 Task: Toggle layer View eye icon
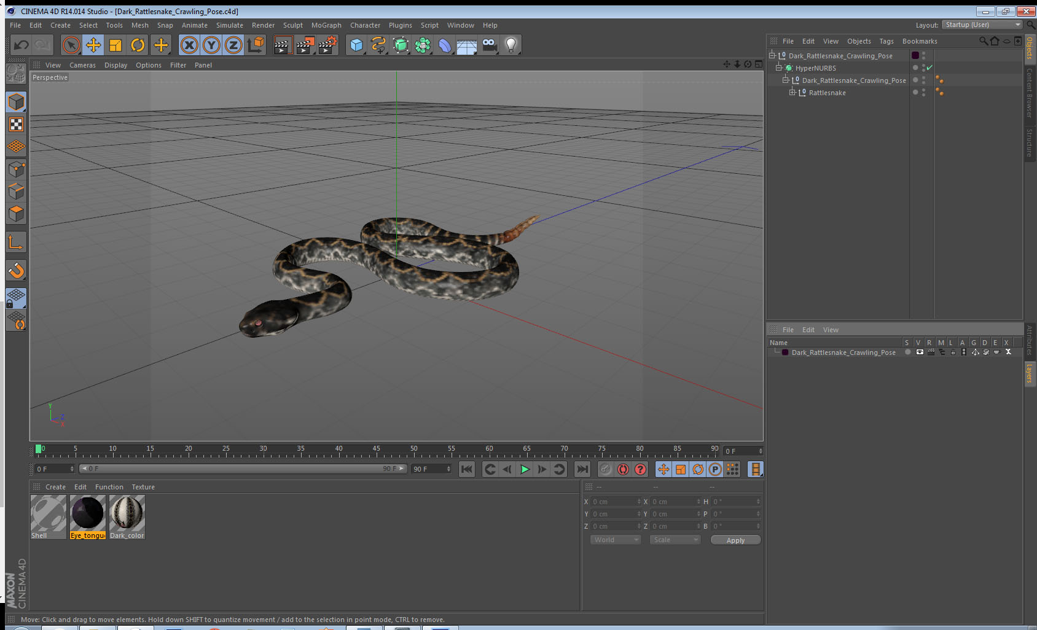[920, 352]
